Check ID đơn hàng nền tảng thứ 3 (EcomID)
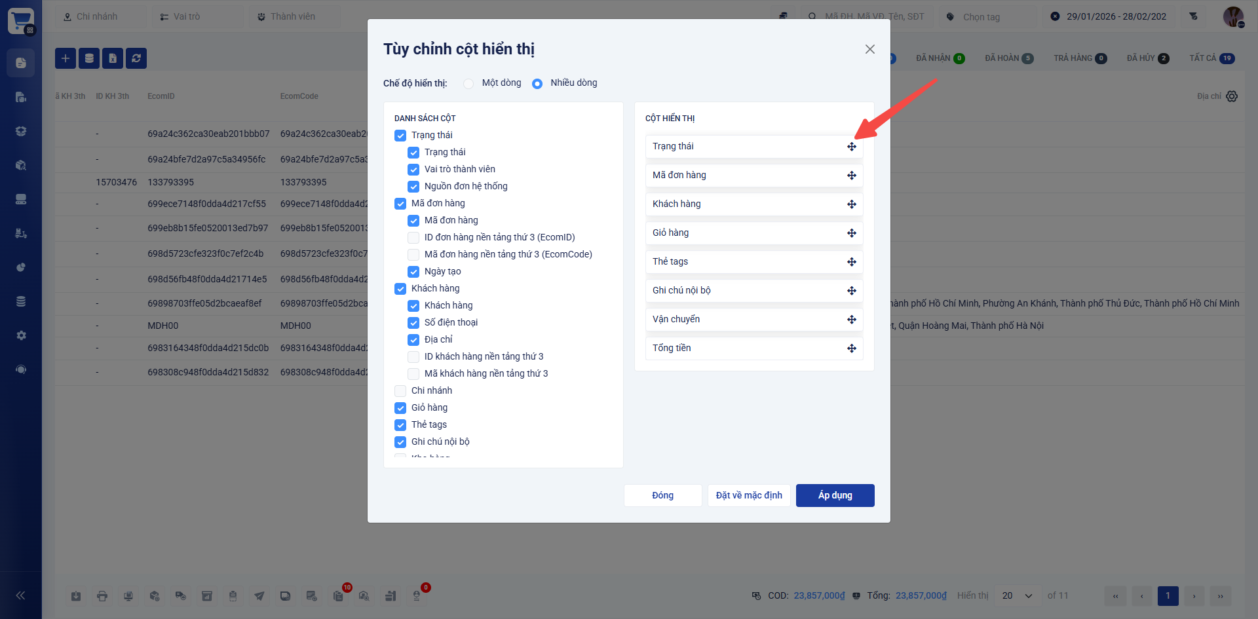The image size is (1258, 619). (413, 238)
